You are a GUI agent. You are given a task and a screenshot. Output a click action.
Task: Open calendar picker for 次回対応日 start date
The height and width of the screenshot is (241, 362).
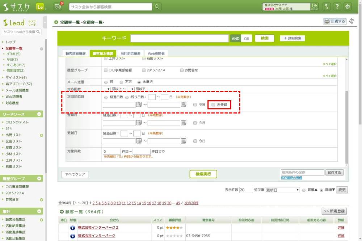point(139,105)
